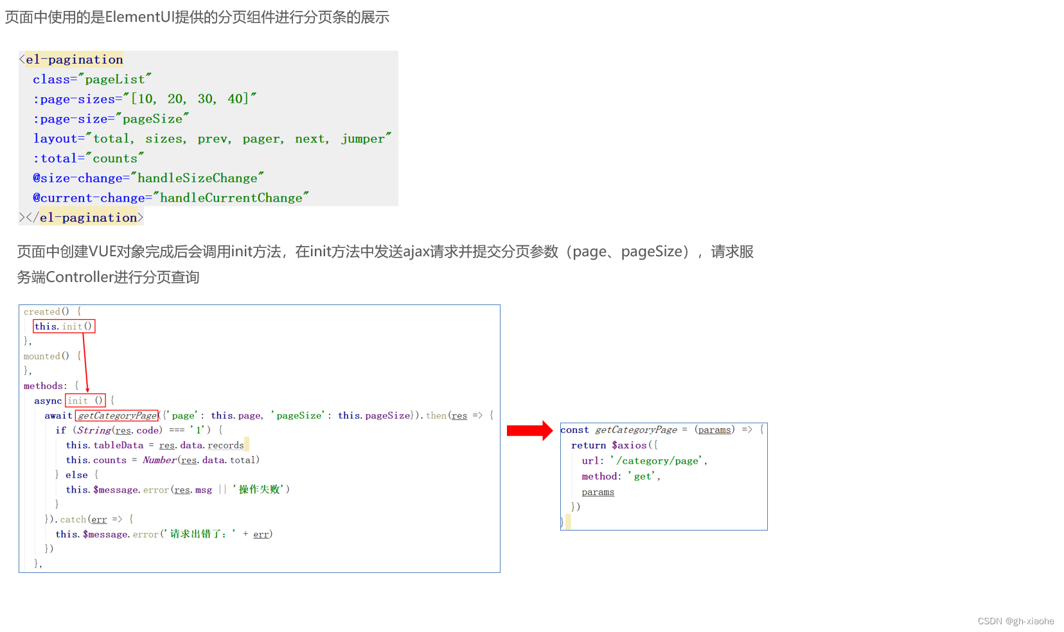Click the '请求出错了：' error message line
This screenshot has width=1064, height=632.
click(x=164, y=534)
